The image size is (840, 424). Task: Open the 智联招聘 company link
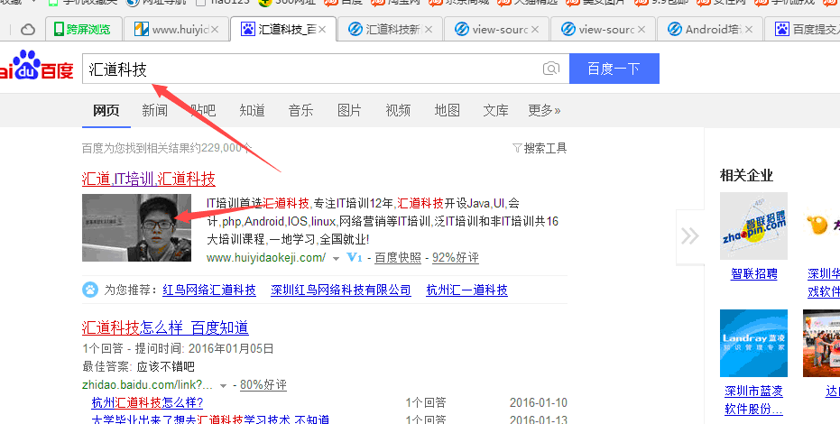(x=753, y=274)
